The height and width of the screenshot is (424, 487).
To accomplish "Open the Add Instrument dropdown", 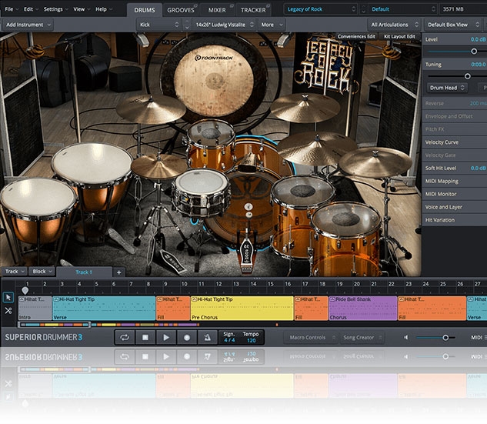I will point(28,25).
